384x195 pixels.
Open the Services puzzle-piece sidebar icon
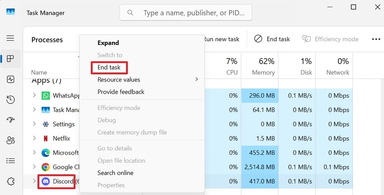click(10, 181)
